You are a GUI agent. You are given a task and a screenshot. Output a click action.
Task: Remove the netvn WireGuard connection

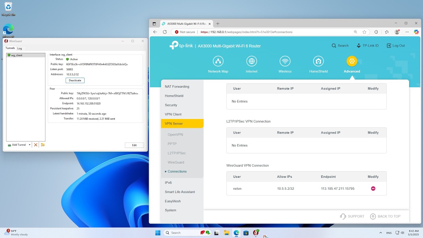[373, 188]
